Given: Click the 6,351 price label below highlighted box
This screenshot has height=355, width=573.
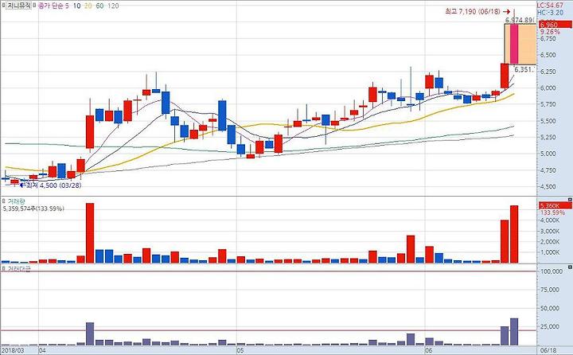Looking at the screenshot, I should click(524, 69).
